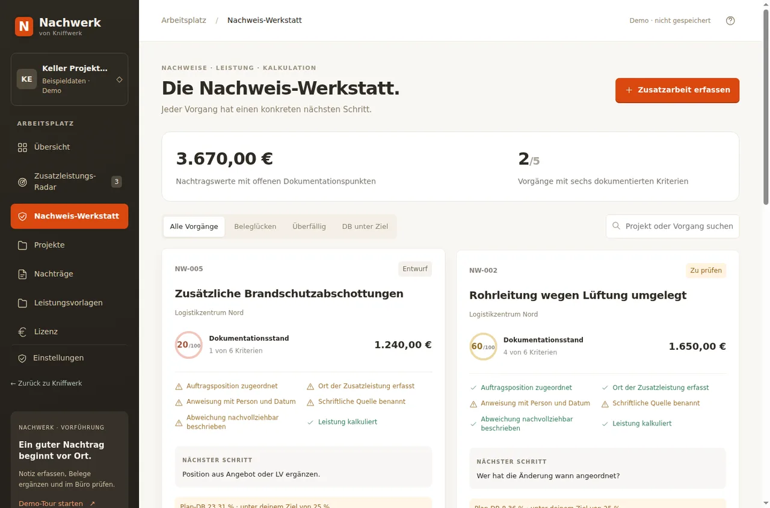The height and width of the screenshot is (508, 770).
Task: Open Lizenz in the sidebar
Action: point(69,332)
